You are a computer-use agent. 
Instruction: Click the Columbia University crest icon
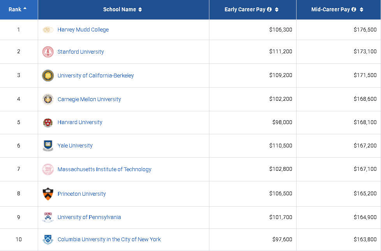(x=48, y=239)
